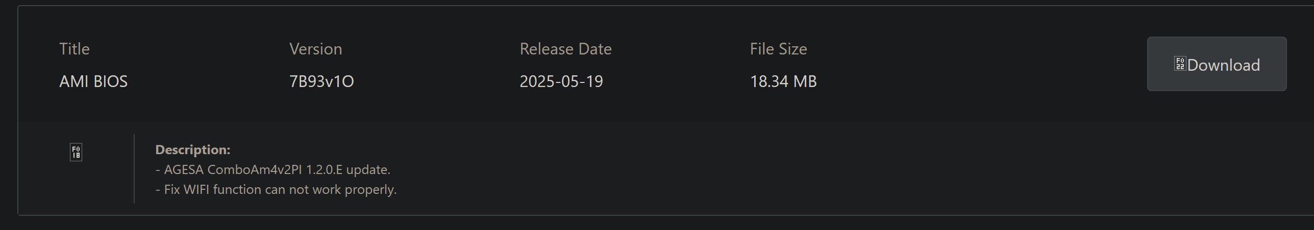Click the Fix WIFI function description line
Screen dimensions: 1314x230
[276, 189]
